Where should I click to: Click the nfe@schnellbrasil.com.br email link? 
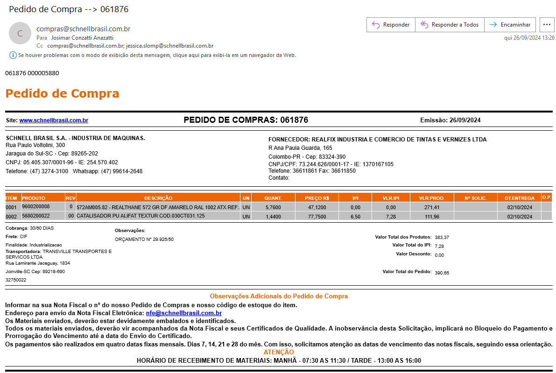(183, 313)
